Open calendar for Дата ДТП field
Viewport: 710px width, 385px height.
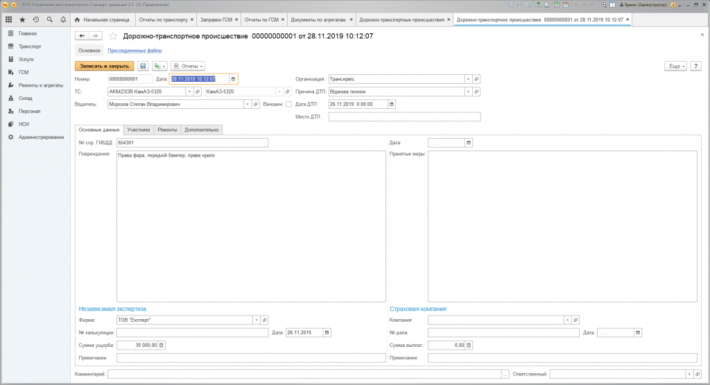click(392, 104)
